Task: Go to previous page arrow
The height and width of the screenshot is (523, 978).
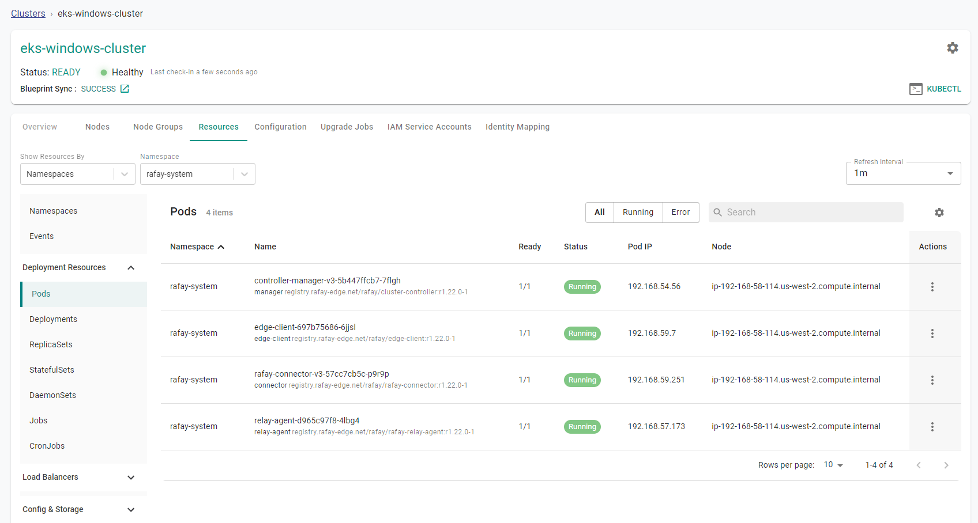Action: pos(919,465)
